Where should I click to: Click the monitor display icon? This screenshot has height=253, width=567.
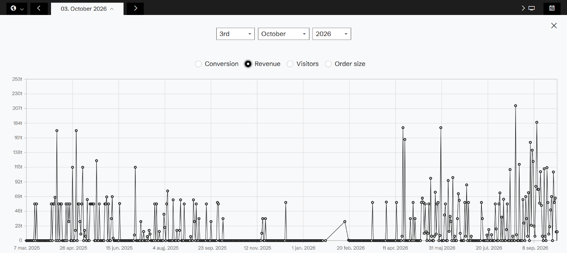[532, 9]
